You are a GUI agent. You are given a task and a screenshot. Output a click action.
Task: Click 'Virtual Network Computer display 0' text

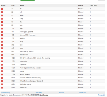(31, 81)
